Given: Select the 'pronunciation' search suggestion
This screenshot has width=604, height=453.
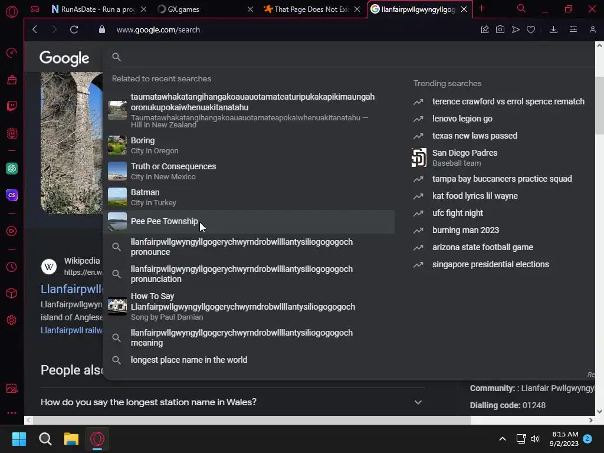Looking at the screenshot, I should click(250, 274).
